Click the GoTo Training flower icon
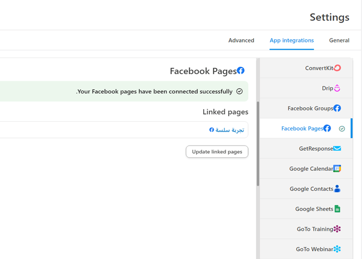This screenshot has height=259, width=362. [337, 229]
